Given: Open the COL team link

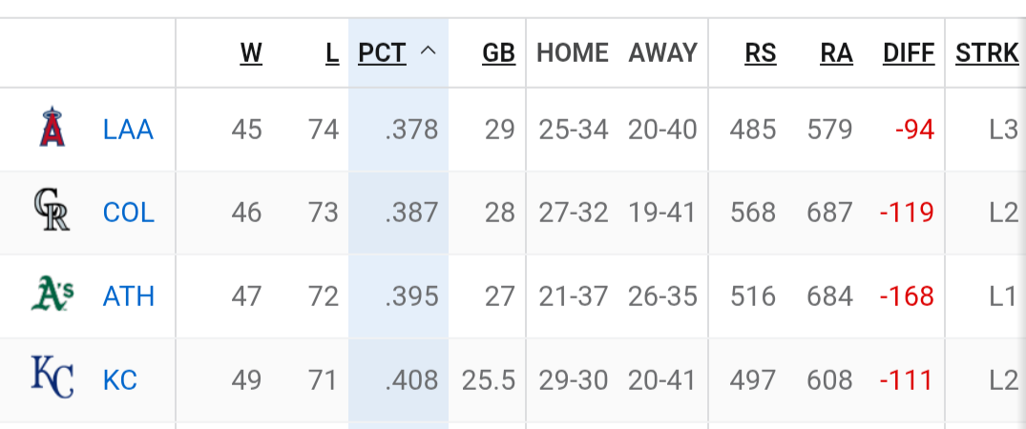Looking at the screenshot, I should coord(129,213).
